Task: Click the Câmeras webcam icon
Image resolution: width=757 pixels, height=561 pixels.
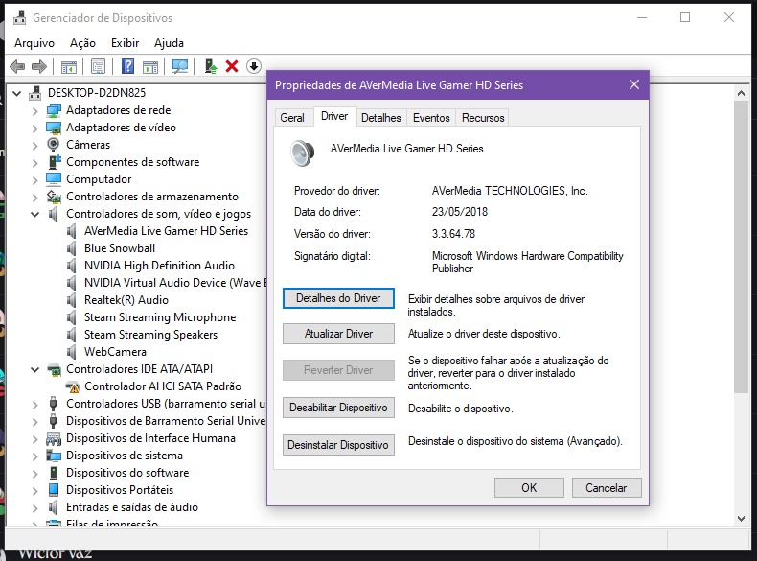Action: 53,145
